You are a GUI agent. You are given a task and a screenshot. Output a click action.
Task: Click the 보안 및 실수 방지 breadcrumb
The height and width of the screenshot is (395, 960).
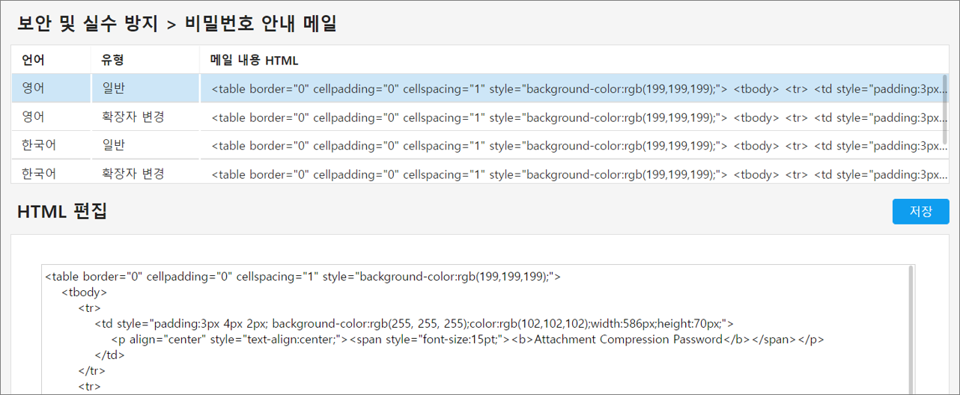(88, 24)
